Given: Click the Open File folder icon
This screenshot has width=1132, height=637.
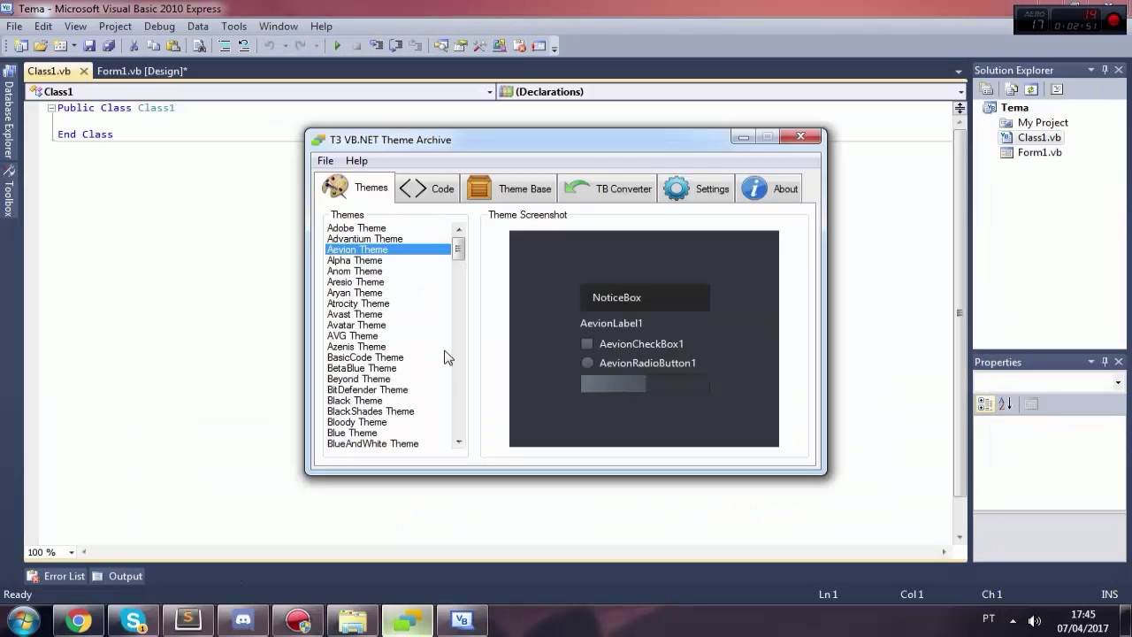Looking at the screenshot, I should (41, 46).
